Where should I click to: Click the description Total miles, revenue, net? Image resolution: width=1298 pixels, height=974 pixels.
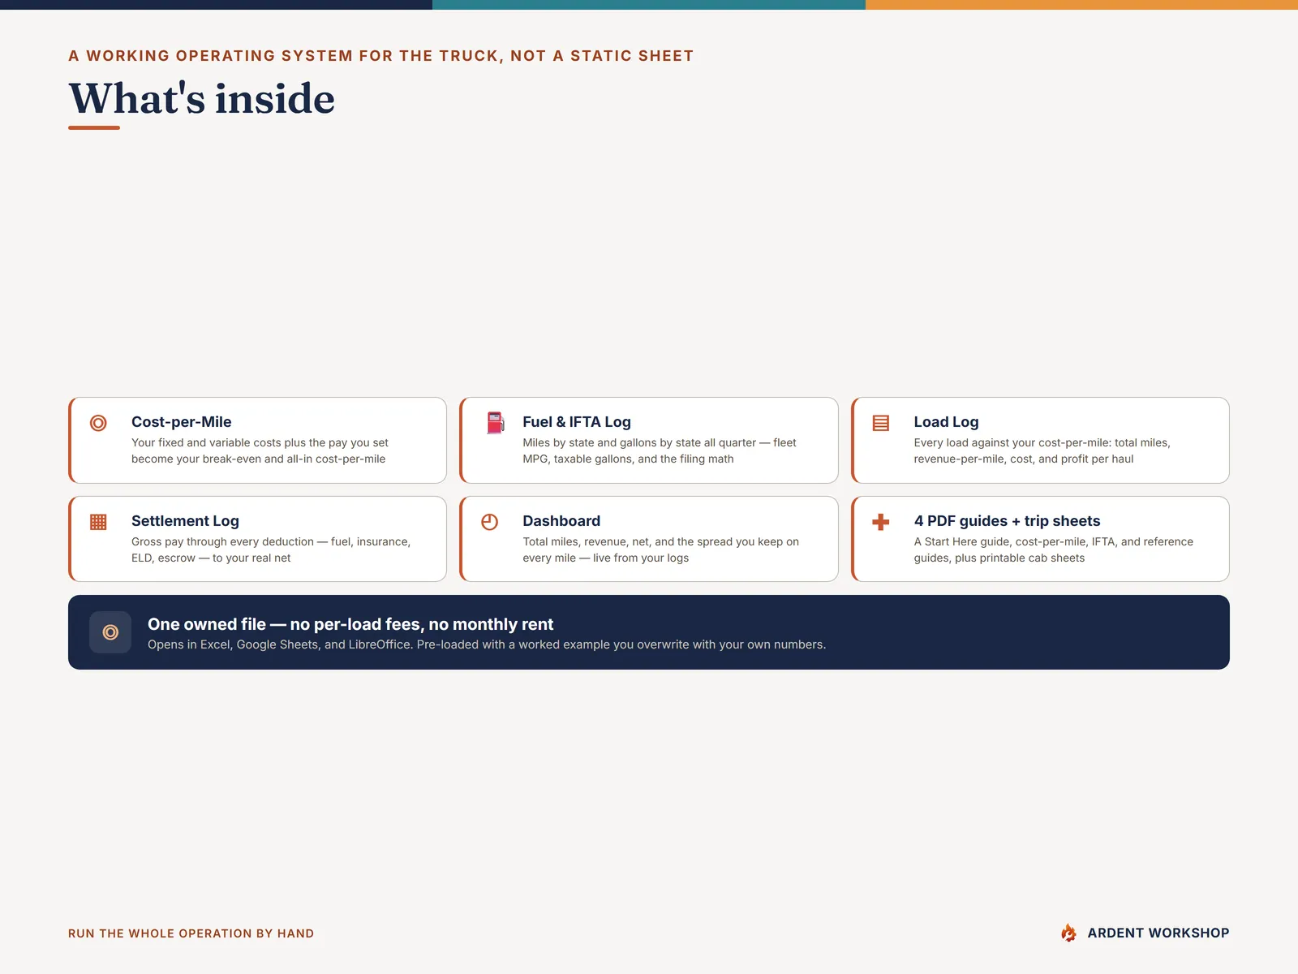coord(660,549)
